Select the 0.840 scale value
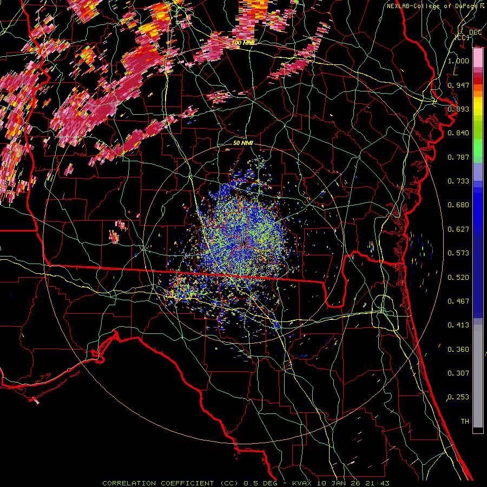 coord(458,133)
